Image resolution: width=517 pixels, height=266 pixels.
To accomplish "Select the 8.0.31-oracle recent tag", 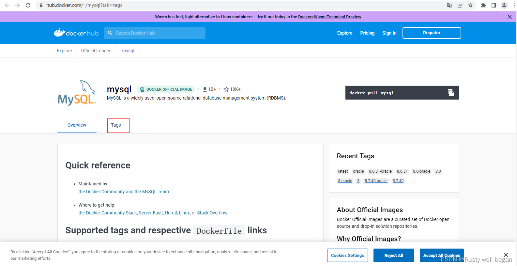I will point(380,171).
